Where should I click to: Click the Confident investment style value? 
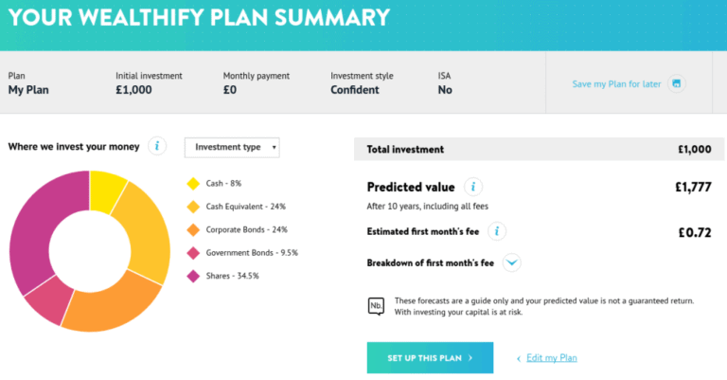pos(355,90)
